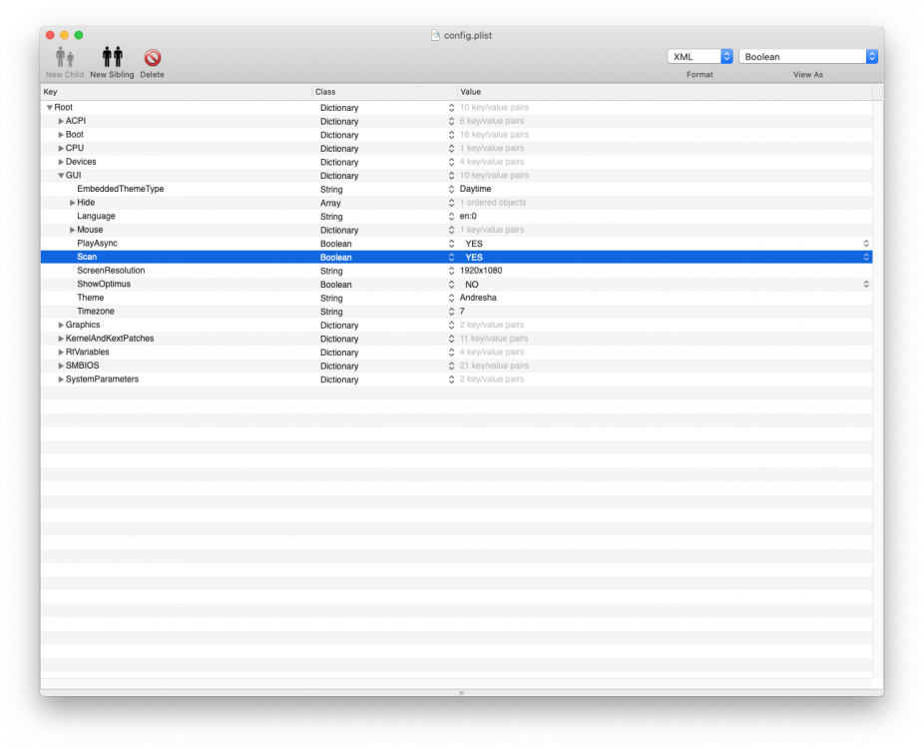Click the 21 key/value pairs SMBIOS value
The width and height of the screenshot is (924, 749).
(494, 366)
